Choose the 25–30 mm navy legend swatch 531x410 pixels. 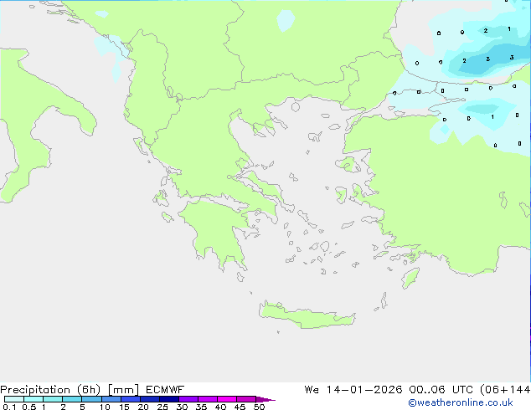[x=169, y=399]
